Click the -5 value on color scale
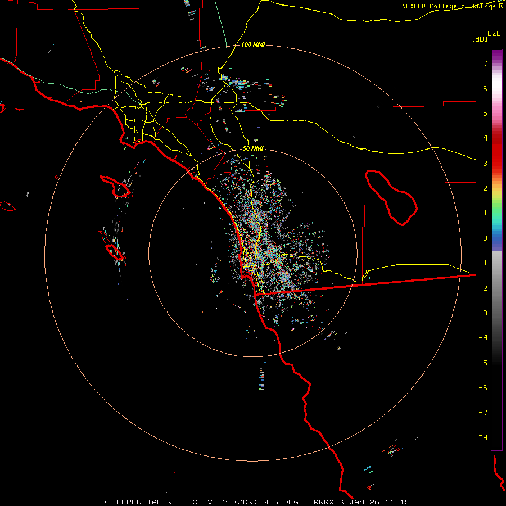This screenshot has height=506, width=506. (483, 363)
